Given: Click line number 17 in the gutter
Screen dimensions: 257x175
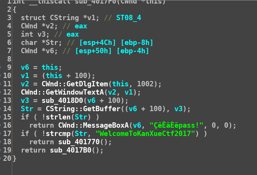Looking at the screenshot, I should click(7, 134).
